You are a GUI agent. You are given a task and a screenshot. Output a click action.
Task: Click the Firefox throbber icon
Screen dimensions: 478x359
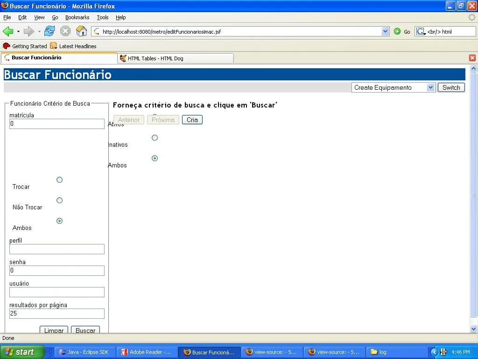[x=472, y=17]
